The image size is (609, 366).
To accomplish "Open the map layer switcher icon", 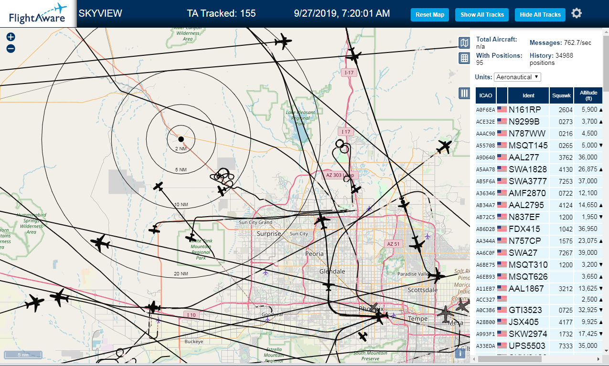I will tap(464, 43).
